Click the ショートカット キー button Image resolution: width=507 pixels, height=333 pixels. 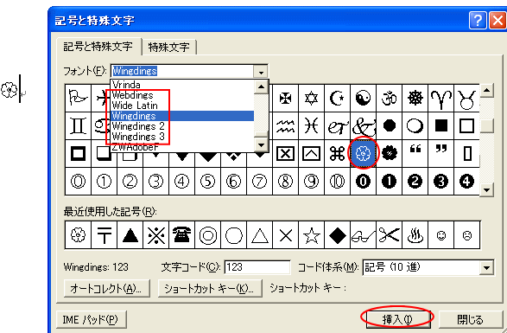tap(210, 288)
